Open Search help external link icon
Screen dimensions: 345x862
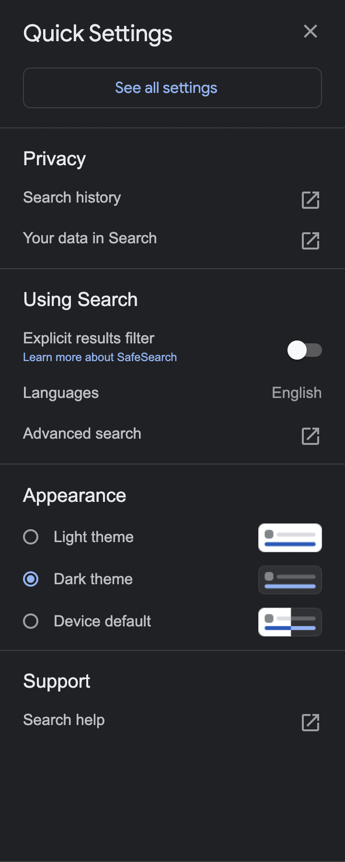coord(310,723)
